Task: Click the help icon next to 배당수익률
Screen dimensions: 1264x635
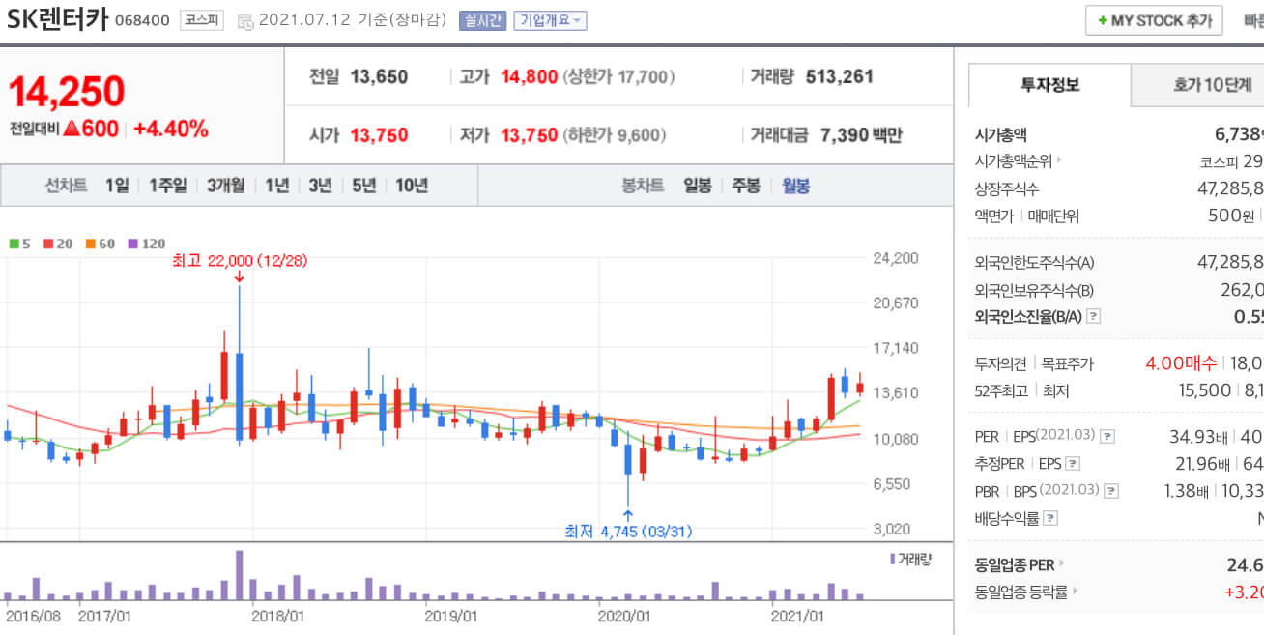Action: pyautogui.click(x=1051, y=519)
